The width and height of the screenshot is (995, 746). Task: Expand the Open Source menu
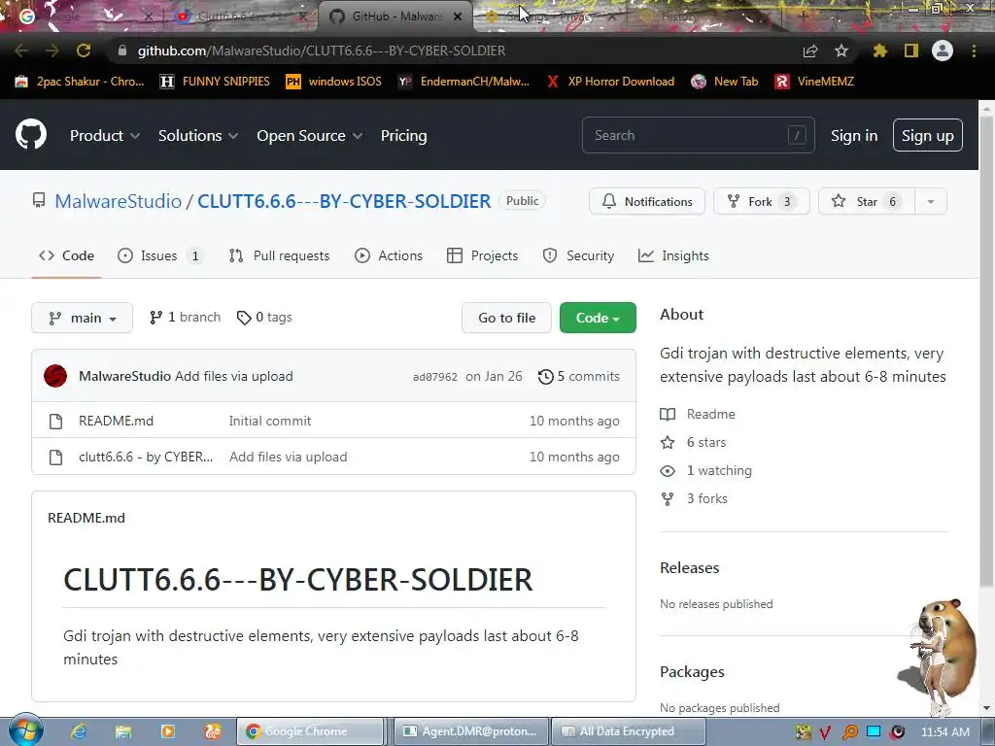pos(310,136)
